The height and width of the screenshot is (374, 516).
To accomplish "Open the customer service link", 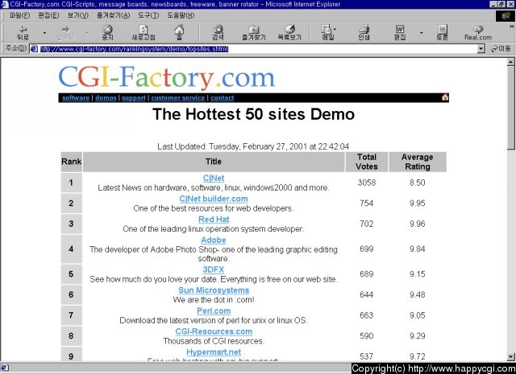I will tap(177, 97).
